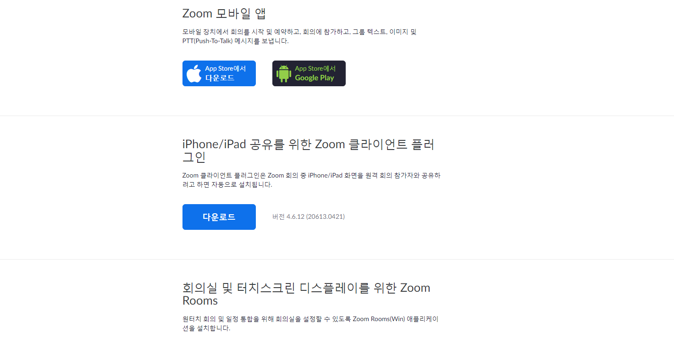Click divider line below mobile app section
The height and width of the screenshot is (339, 674).
coord(337,116)
